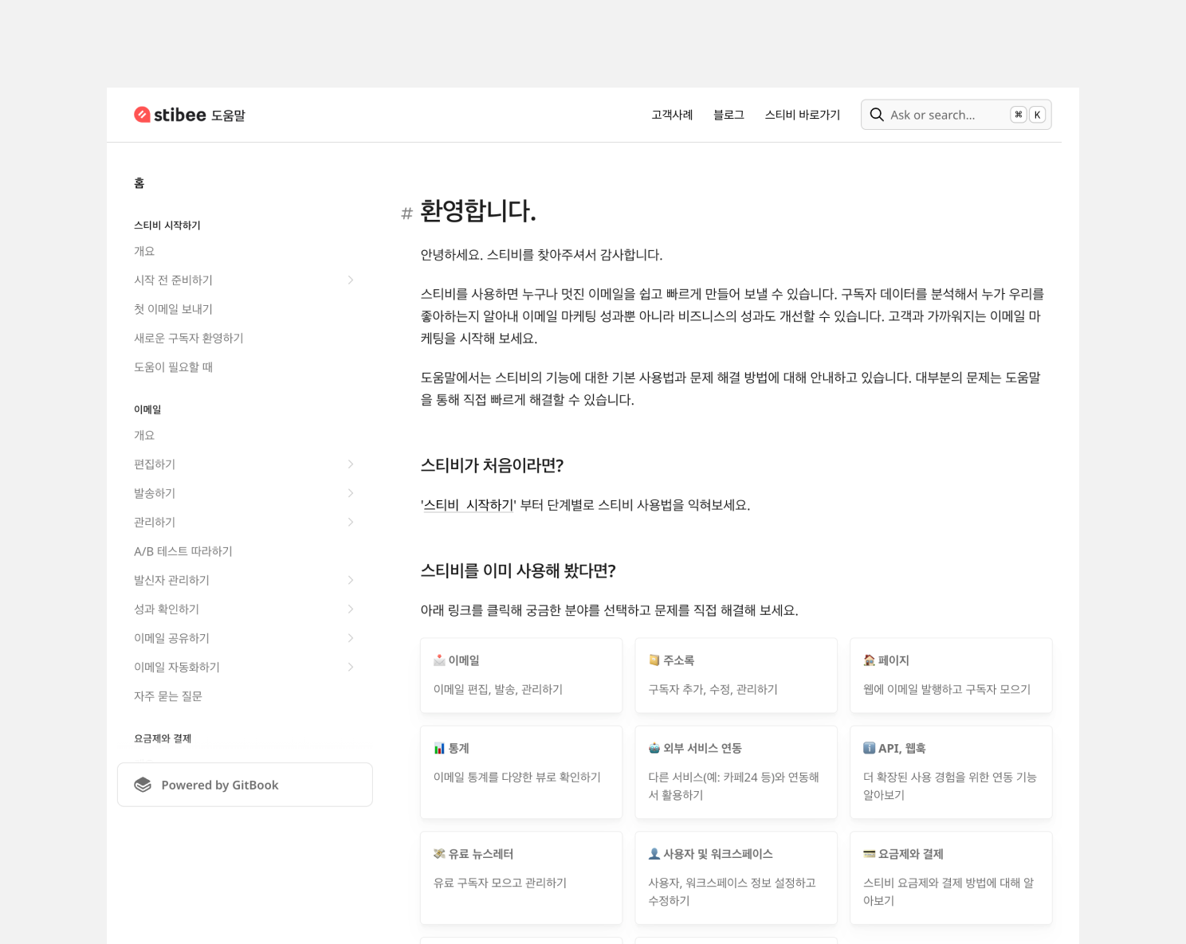Follow the '스티비 시작하기' inline link
The height and width of the screenshot is (944, 1186).
coord(469,505)
